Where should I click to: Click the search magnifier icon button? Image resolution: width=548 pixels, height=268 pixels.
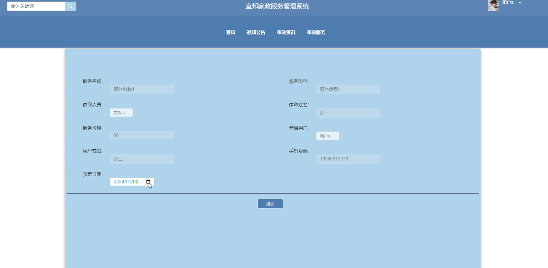(71, 6)
